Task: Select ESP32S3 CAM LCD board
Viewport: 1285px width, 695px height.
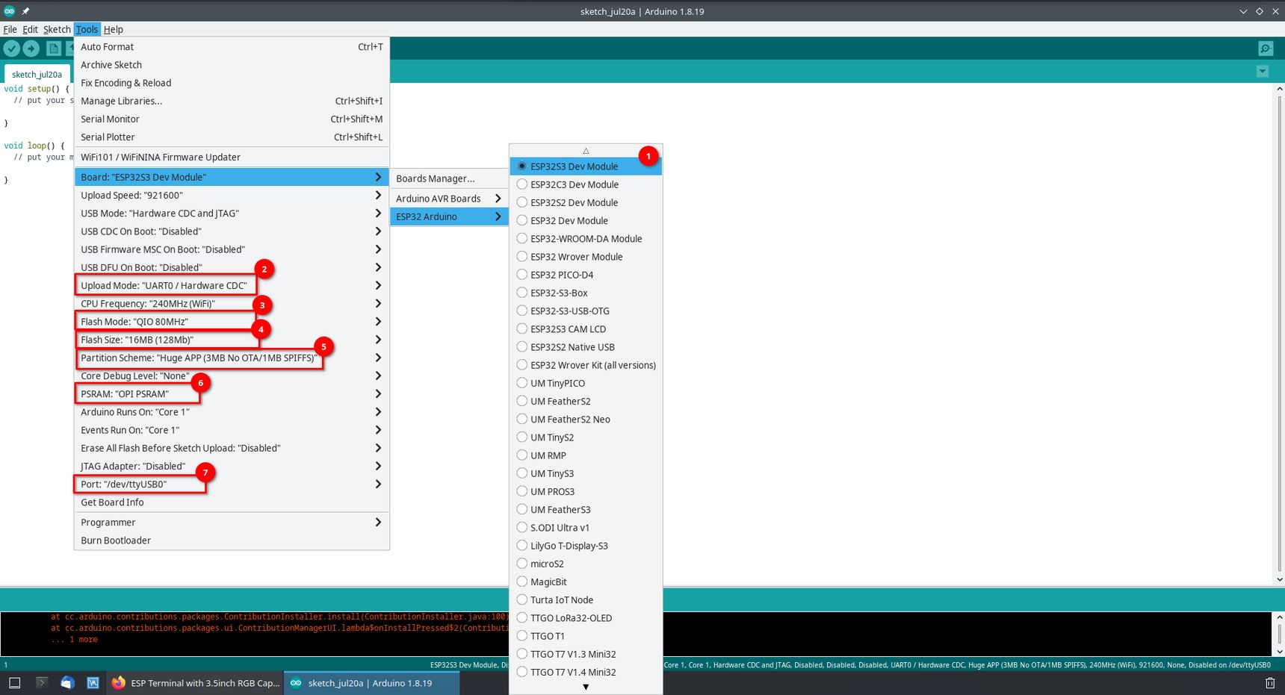Action: click(586, 329)
